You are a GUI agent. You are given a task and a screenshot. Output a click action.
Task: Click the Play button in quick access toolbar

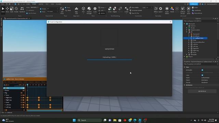click(15, 4)
